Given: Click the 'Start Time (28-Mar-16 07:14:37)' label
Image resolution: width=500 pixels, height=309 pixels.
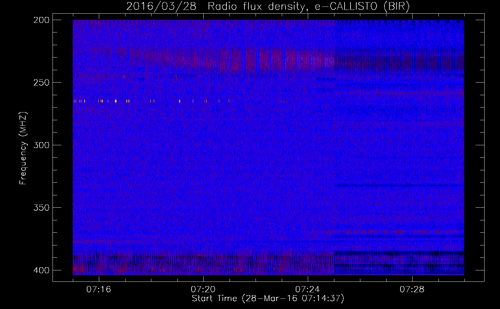Looking at the screenshot, I should click(268, 298).
